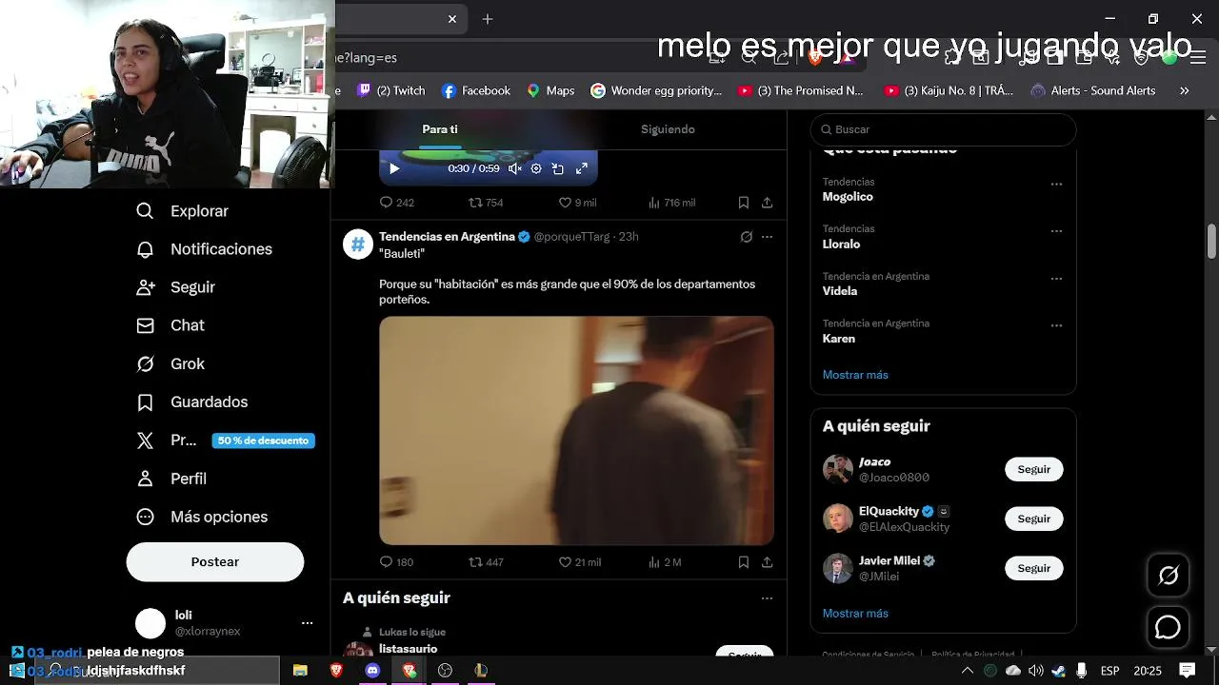1219x685 pixels.
Task: Open options for Mogolico trend
Action: coord(1056,184)
